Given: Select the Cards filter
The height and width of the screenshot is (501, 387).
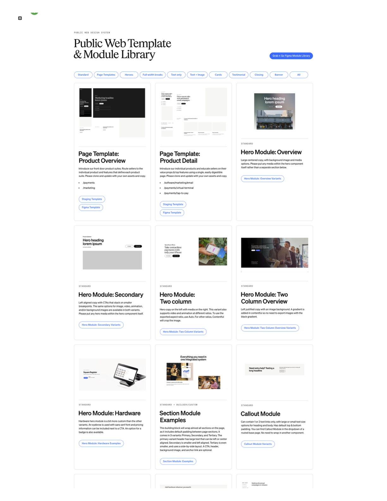Looking at the screenshot, I should pyautogui.click(x=218, y=75).
